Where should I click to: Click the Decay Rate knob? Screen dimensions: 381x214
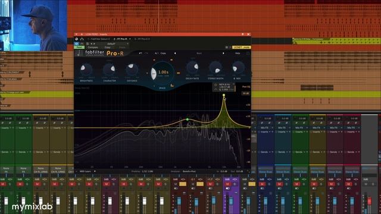tap(192, 67)
